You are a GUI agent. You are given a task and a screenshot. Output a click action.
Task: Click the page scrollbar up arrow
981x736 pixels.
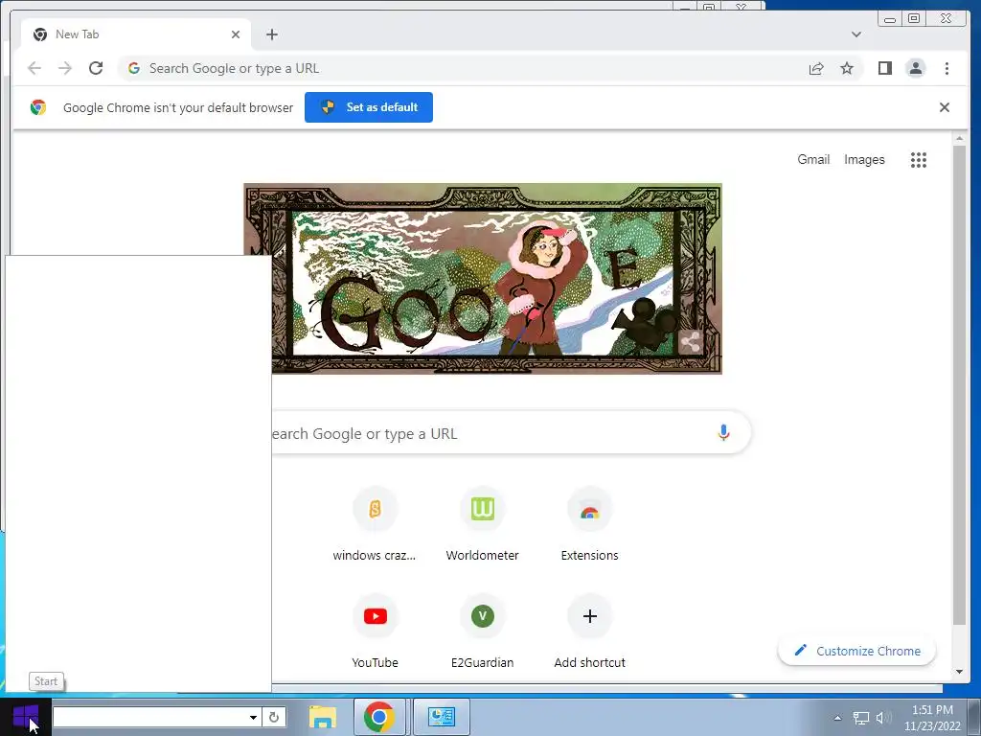[959, 138]
